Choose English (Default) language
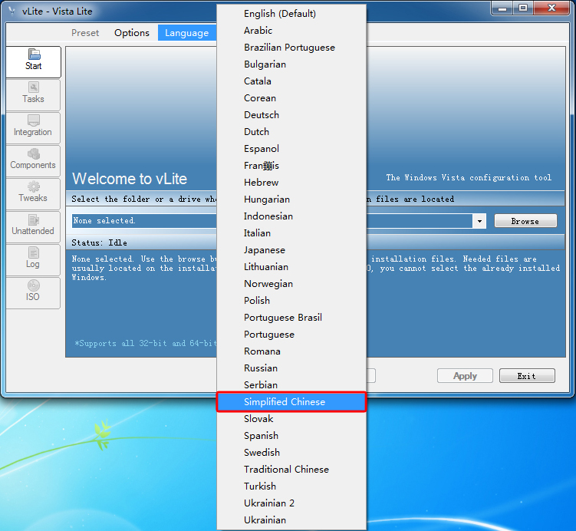The width and height of the screenshot is (576, 531). click(291, 14)
